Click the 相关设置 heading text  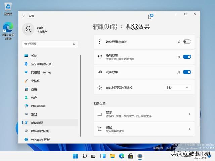[100, 103]
